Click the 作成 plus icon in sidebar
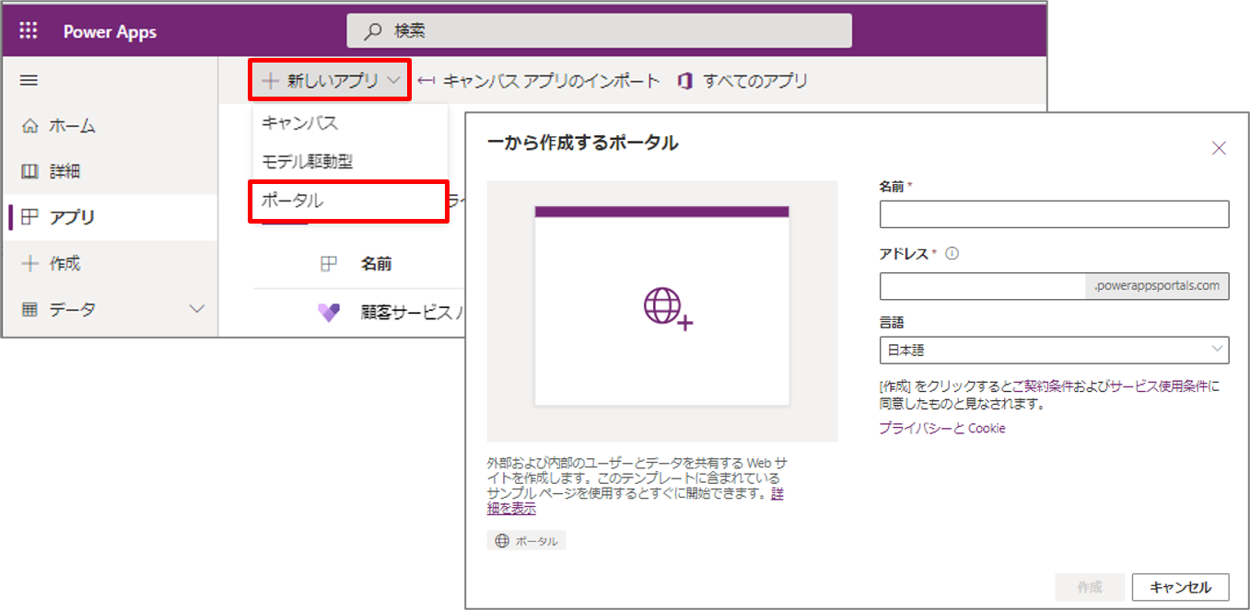 [x=30, y=263]
